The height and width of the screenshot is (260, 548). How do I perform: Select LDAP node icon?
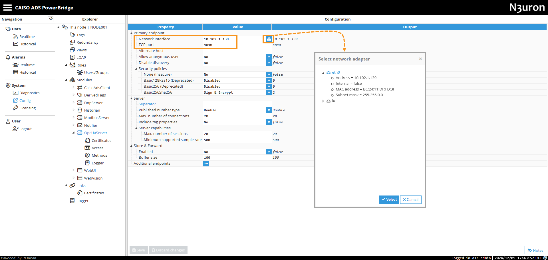tap(72, 57)
